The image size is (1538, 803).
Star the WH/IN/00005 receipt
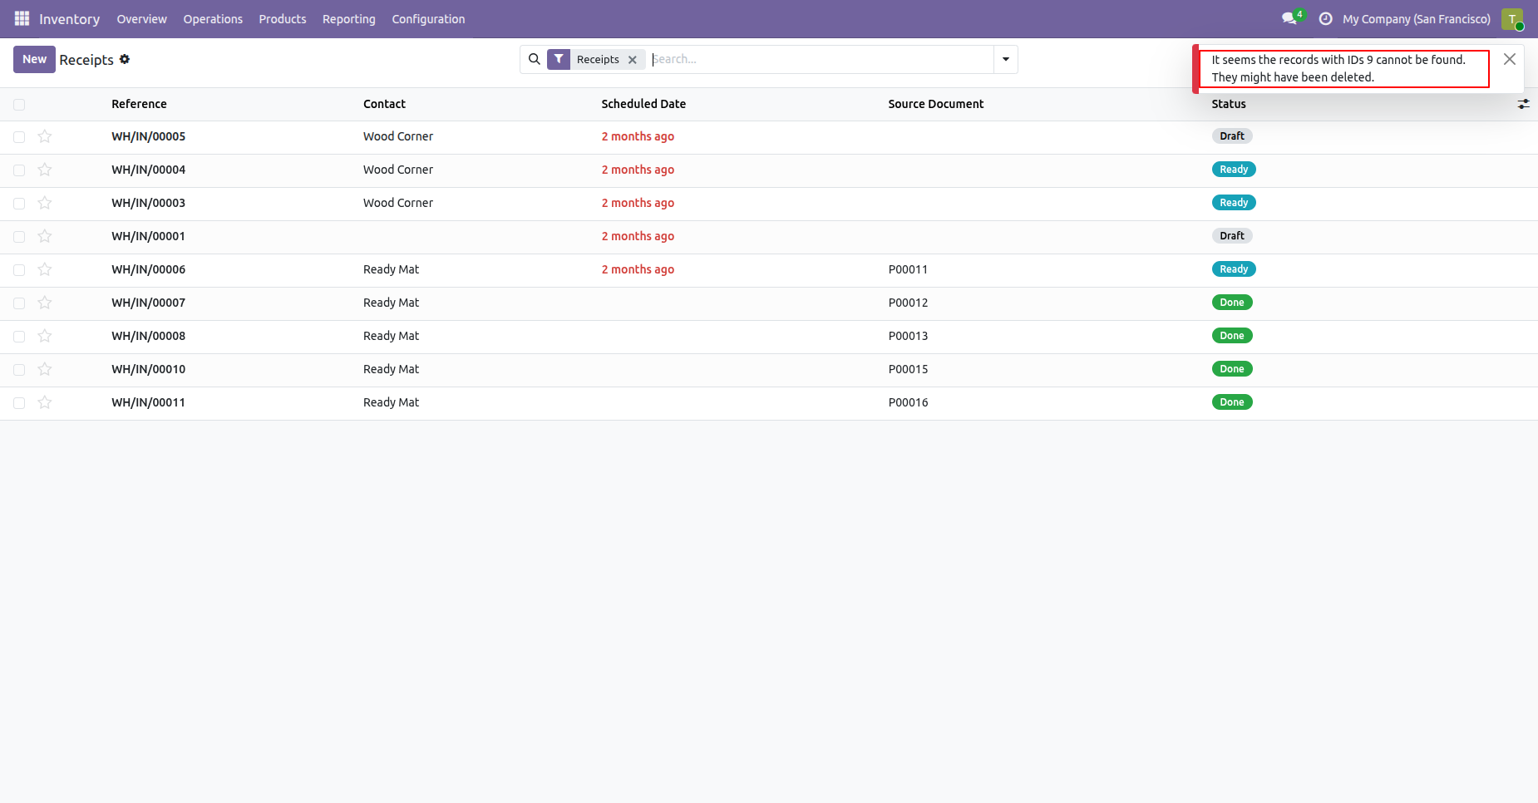45,136
